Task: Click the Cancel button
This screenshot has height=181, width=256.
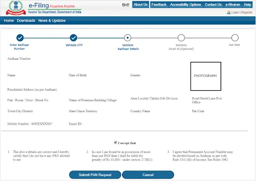Action: (x=148, y=175)
